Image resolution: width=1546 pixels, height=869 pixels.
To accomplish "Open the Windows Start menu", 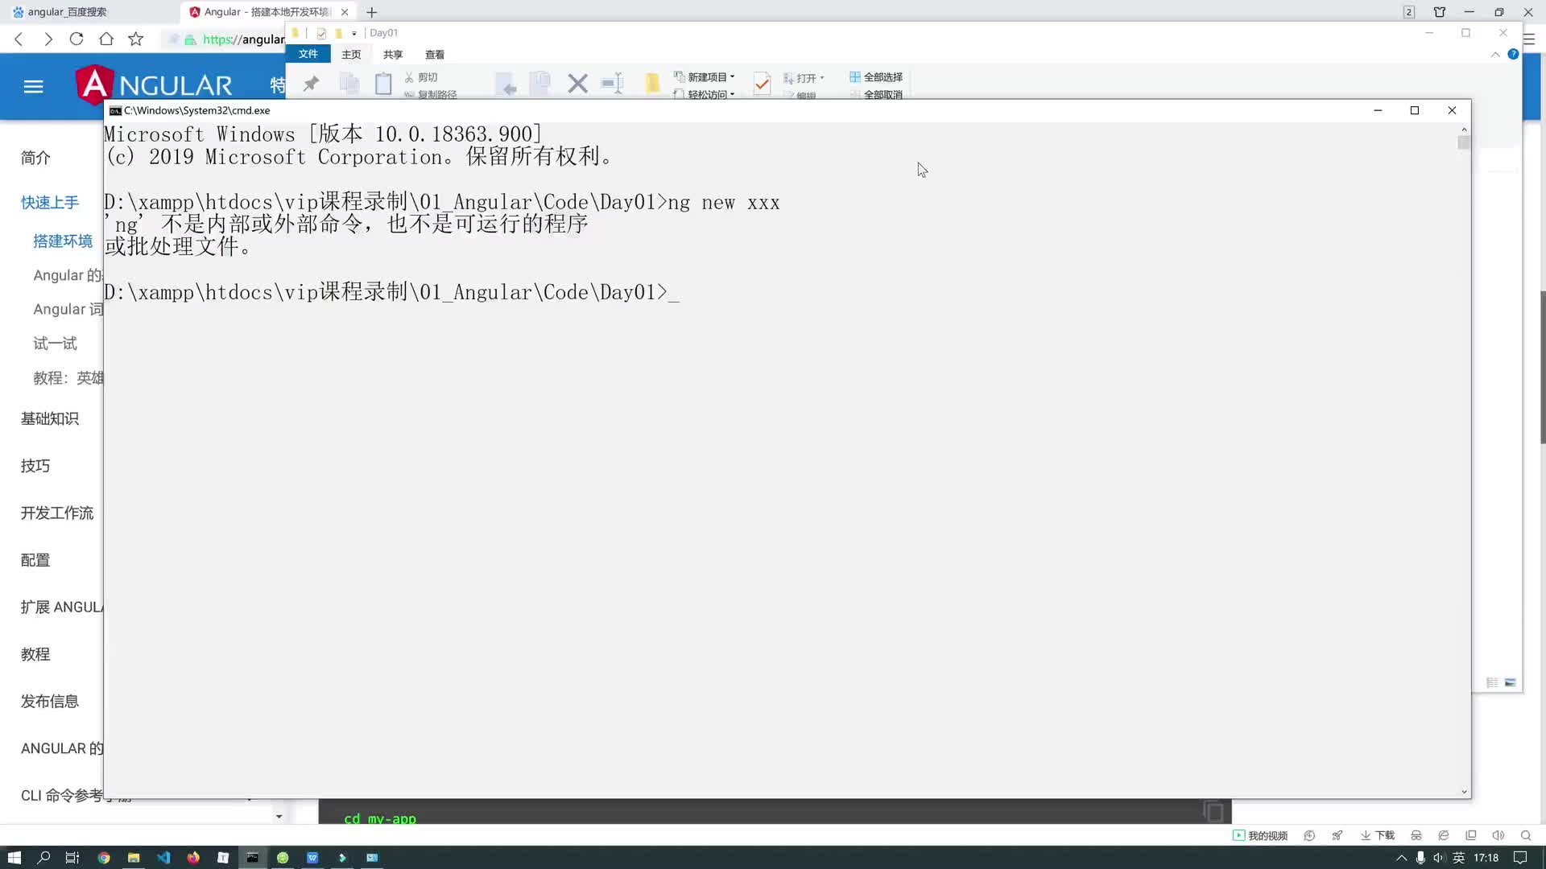I will coord(14,858).
